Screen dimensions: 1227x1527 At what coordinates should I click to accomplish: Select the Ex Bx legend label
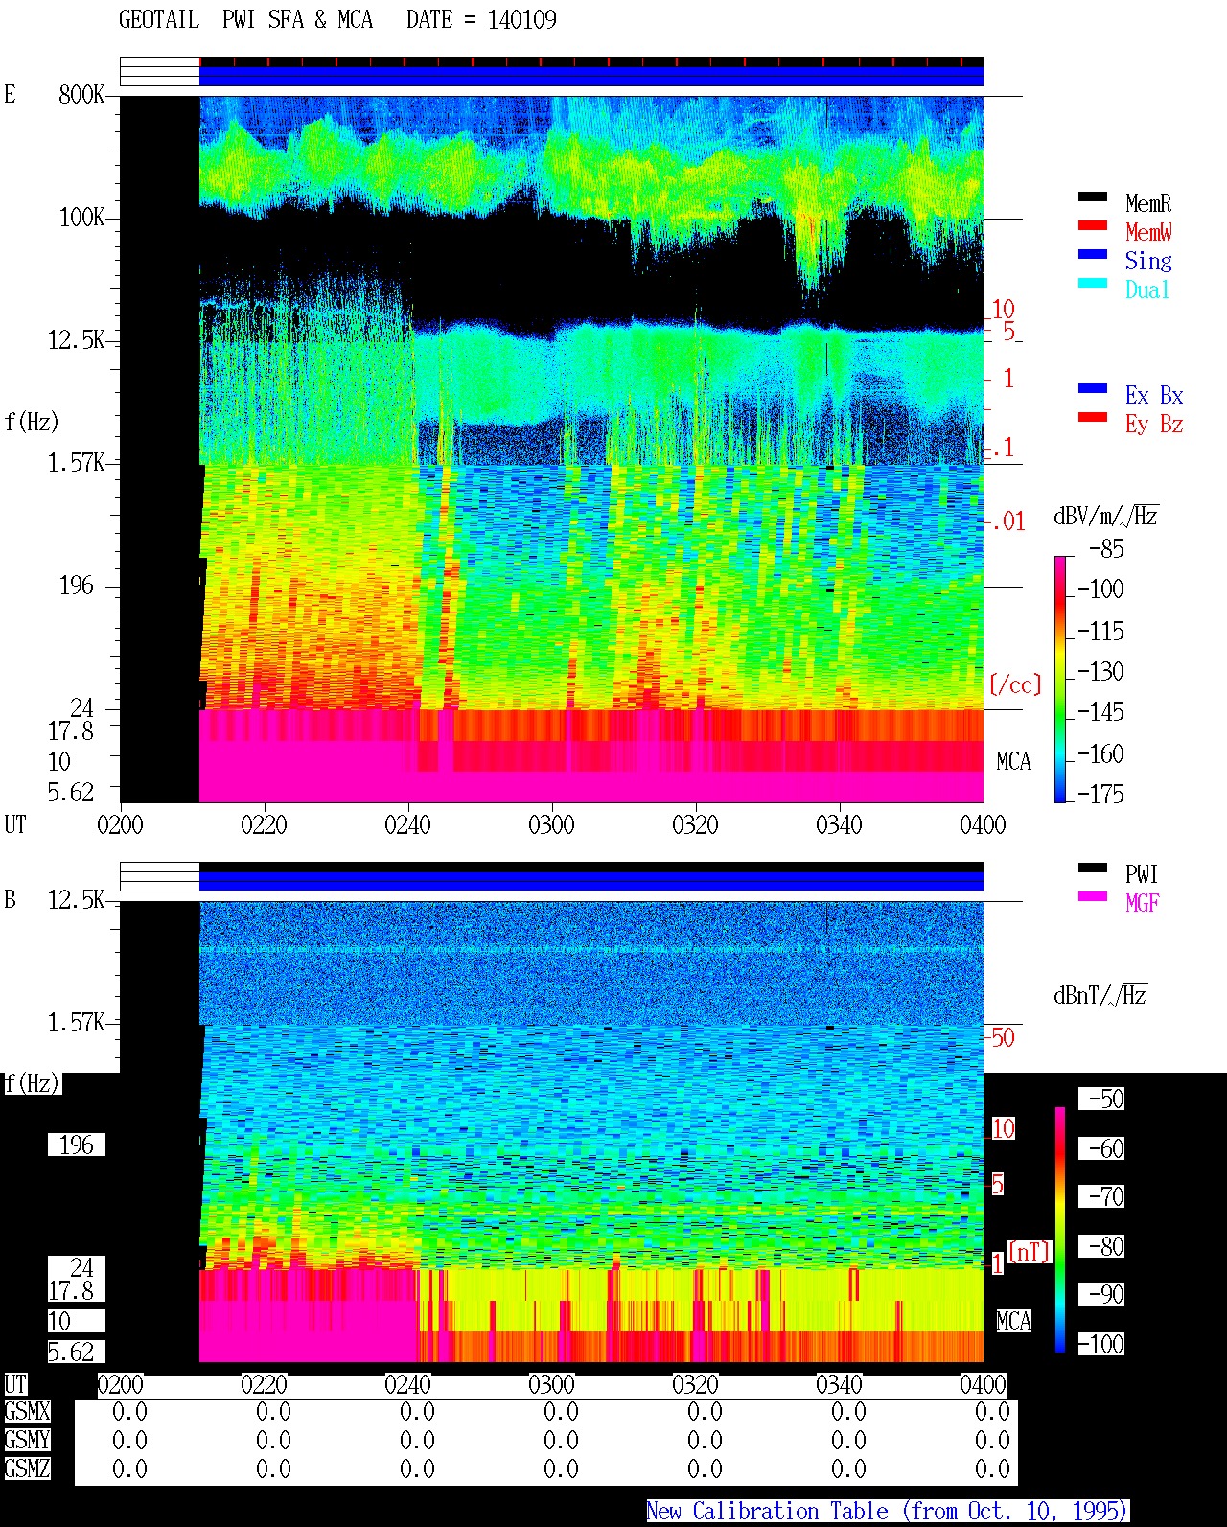[1154, 395]
